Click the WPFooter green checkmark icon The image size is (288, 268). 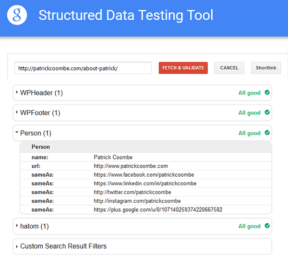pos(267,113)
